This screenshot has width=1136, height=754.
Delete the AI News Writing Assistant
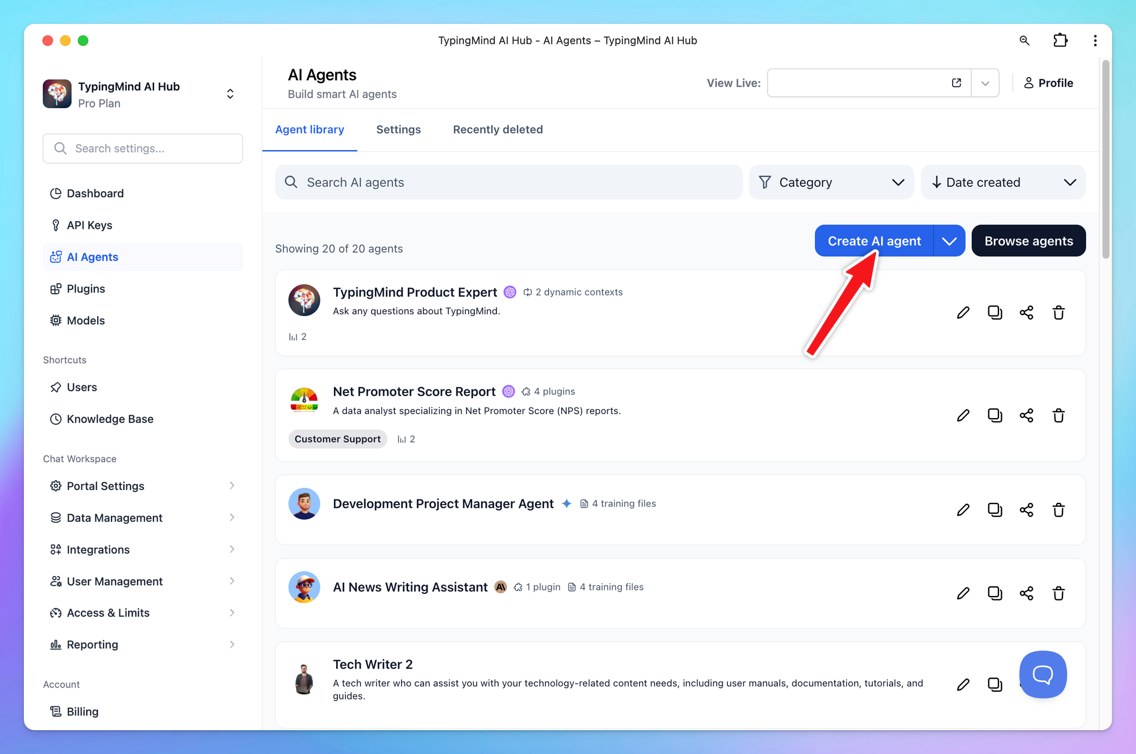click(x=1058, y=593)
